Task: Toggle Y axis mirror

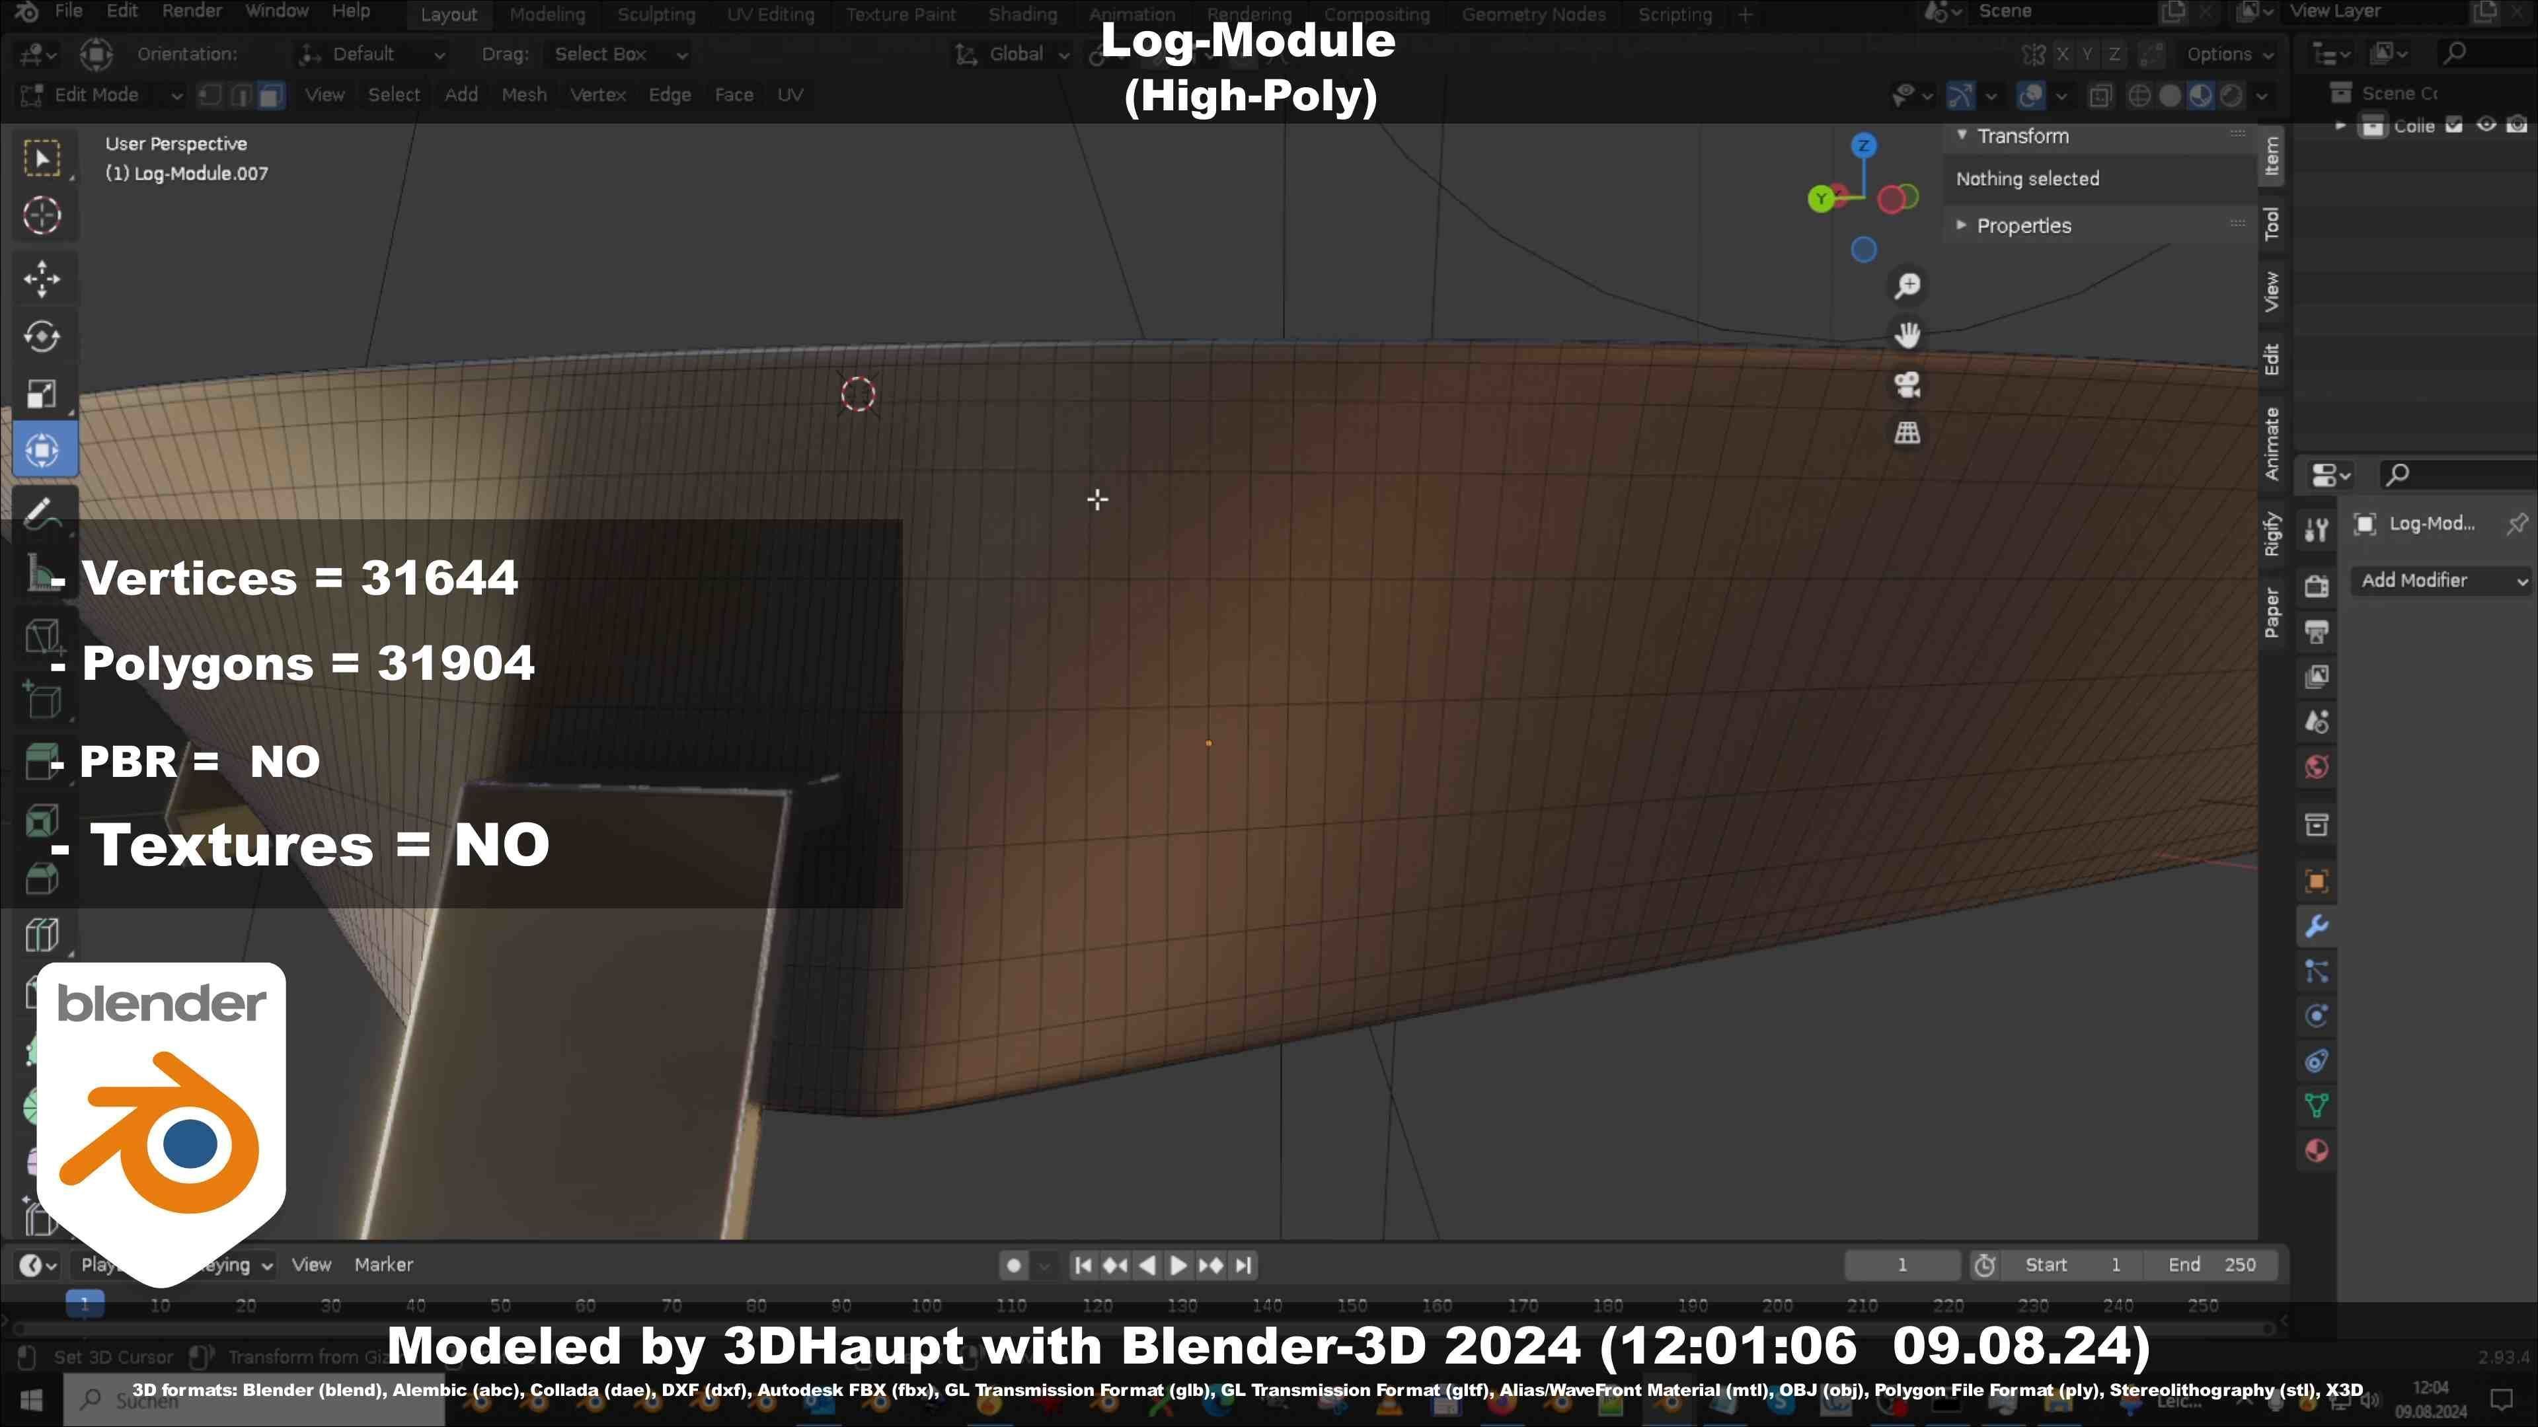Action: (2088, 54)
